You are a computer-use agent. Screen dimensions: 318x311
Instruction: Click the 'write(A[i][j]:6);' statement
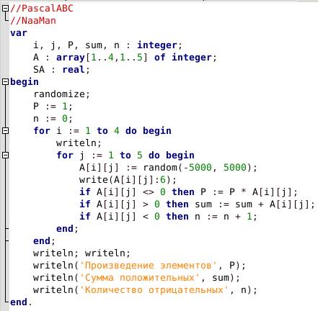(x=128, y=180)
